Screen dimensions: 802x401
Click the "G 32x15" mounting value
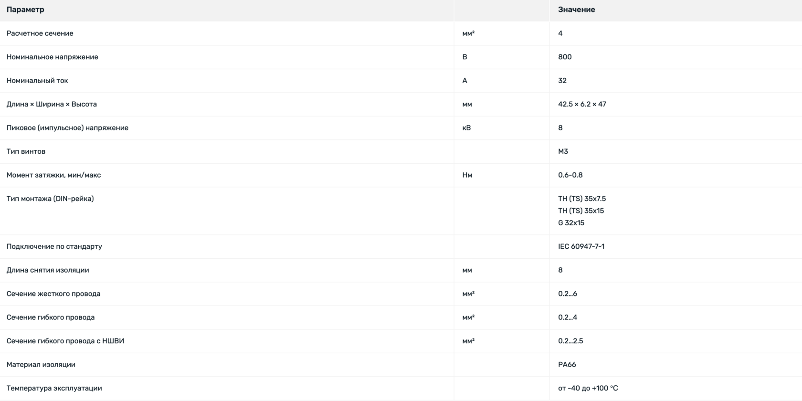tap(571, 223)
